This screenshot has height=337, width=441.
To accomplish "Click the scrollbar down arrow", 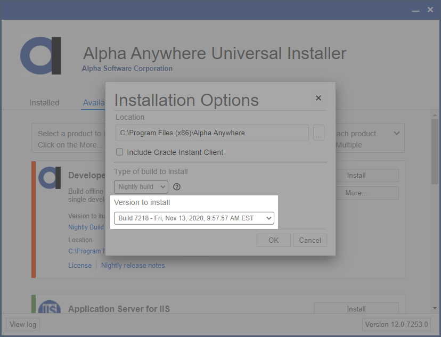I will coord(435,308).
